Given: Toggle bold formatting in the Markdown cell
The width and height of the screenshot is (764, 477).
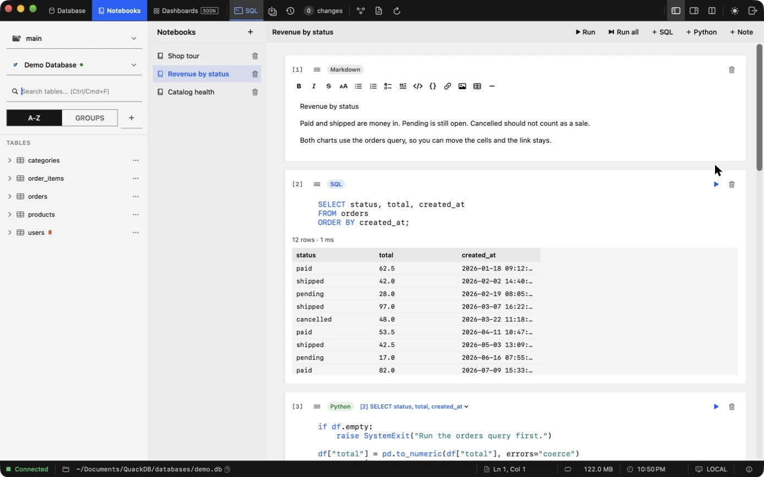Looking at the screenshot, I should coord(299,86).
